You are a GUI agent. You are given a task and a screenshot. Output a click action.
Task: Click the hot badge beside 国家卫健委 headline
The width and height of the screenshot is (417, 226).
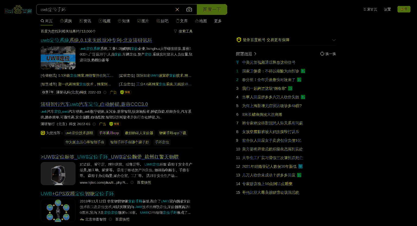pyautogui.click(x=303, y=71)
